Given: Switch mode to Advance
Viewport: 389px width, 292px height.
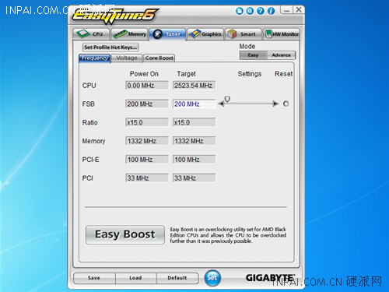Looking at the screenshot, I should [x=281, y=55].
